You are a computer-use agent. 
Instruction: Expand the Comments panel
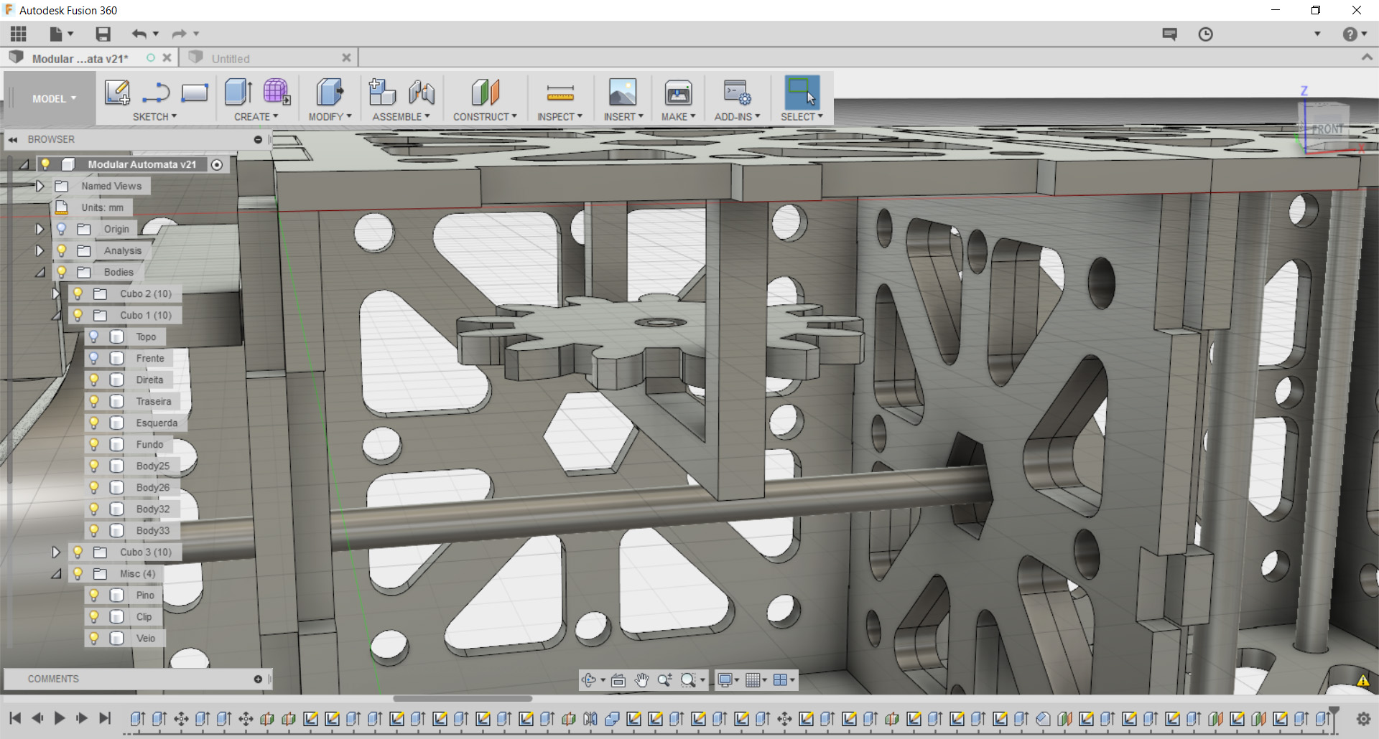(x=258, y=679)
